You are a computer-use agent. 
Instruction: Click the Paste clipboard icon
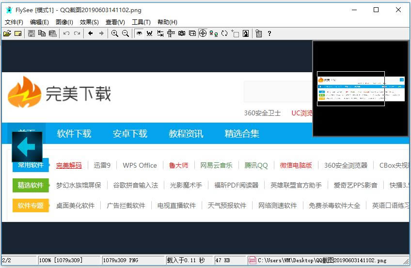point(53,33)
